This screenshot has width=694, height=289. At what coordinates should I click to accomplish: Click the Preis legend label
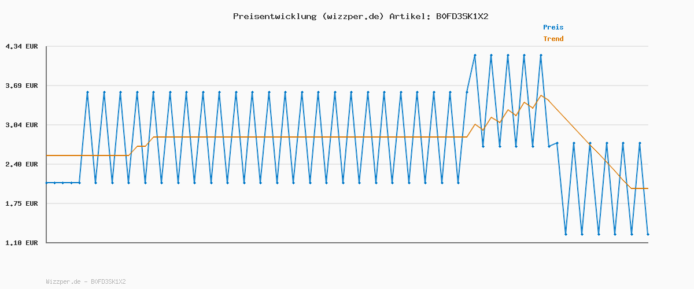click(x=553, y=27)
